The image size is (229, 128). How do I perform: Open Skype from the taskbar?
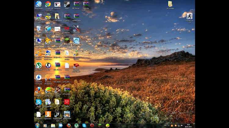pos(84,126)
